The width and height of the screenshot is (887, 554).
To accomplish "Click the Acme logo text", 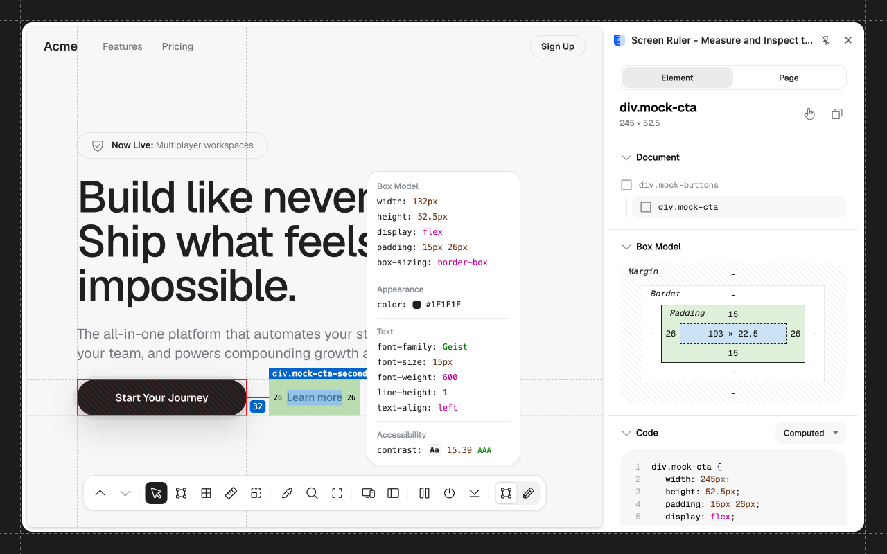I will [x=60, y=46].
